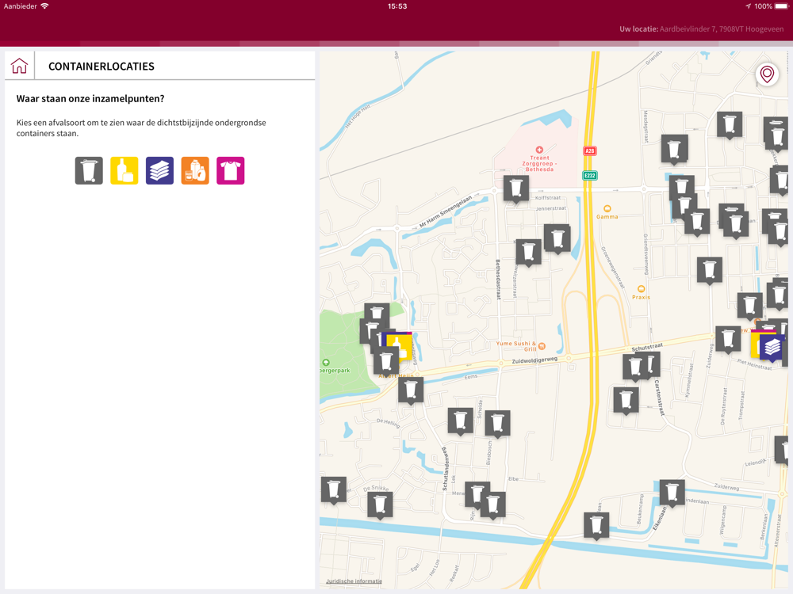793x594 pixels.
Task: Select the pink textile shirt filter
Action: (231, 170)
